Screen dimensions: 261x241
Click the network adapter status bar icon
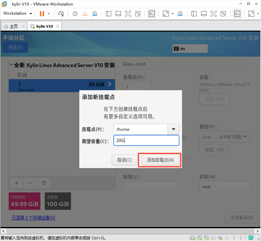pyautogui.click(x=206, y=238)
